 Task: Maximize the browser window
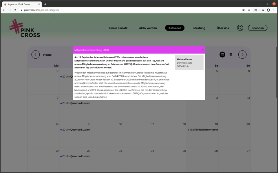point(267,4)
